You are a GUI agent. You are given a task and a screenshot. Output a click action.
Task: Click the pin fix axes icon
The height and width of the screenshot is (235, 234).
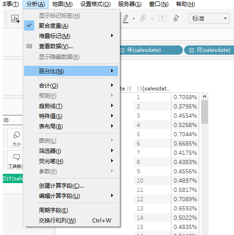coord(176,19)
